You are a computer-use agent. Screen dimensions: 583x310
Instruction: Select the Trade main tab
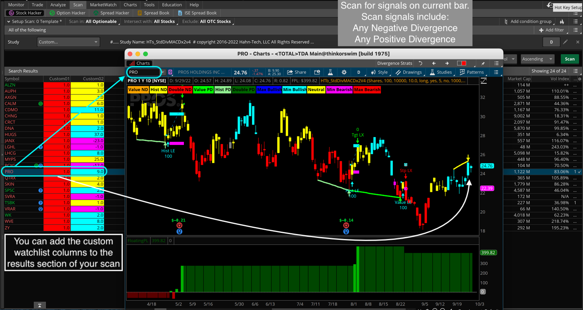(x=38, y=5)
